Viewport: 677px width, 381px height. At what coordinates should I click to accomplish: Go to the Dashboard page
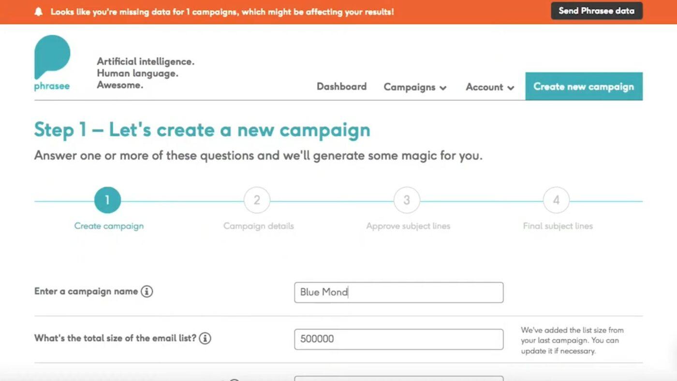341,86
